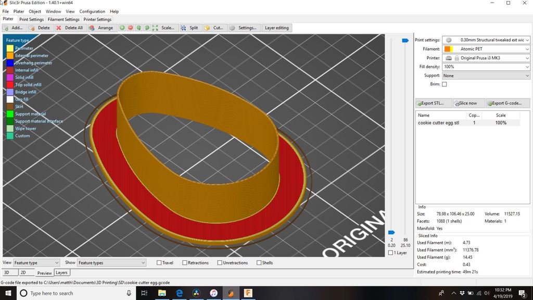Screen dimensions: 533x300
Task: Click the rotate counter-clockwise icon
Action: [x=138, y=28]
